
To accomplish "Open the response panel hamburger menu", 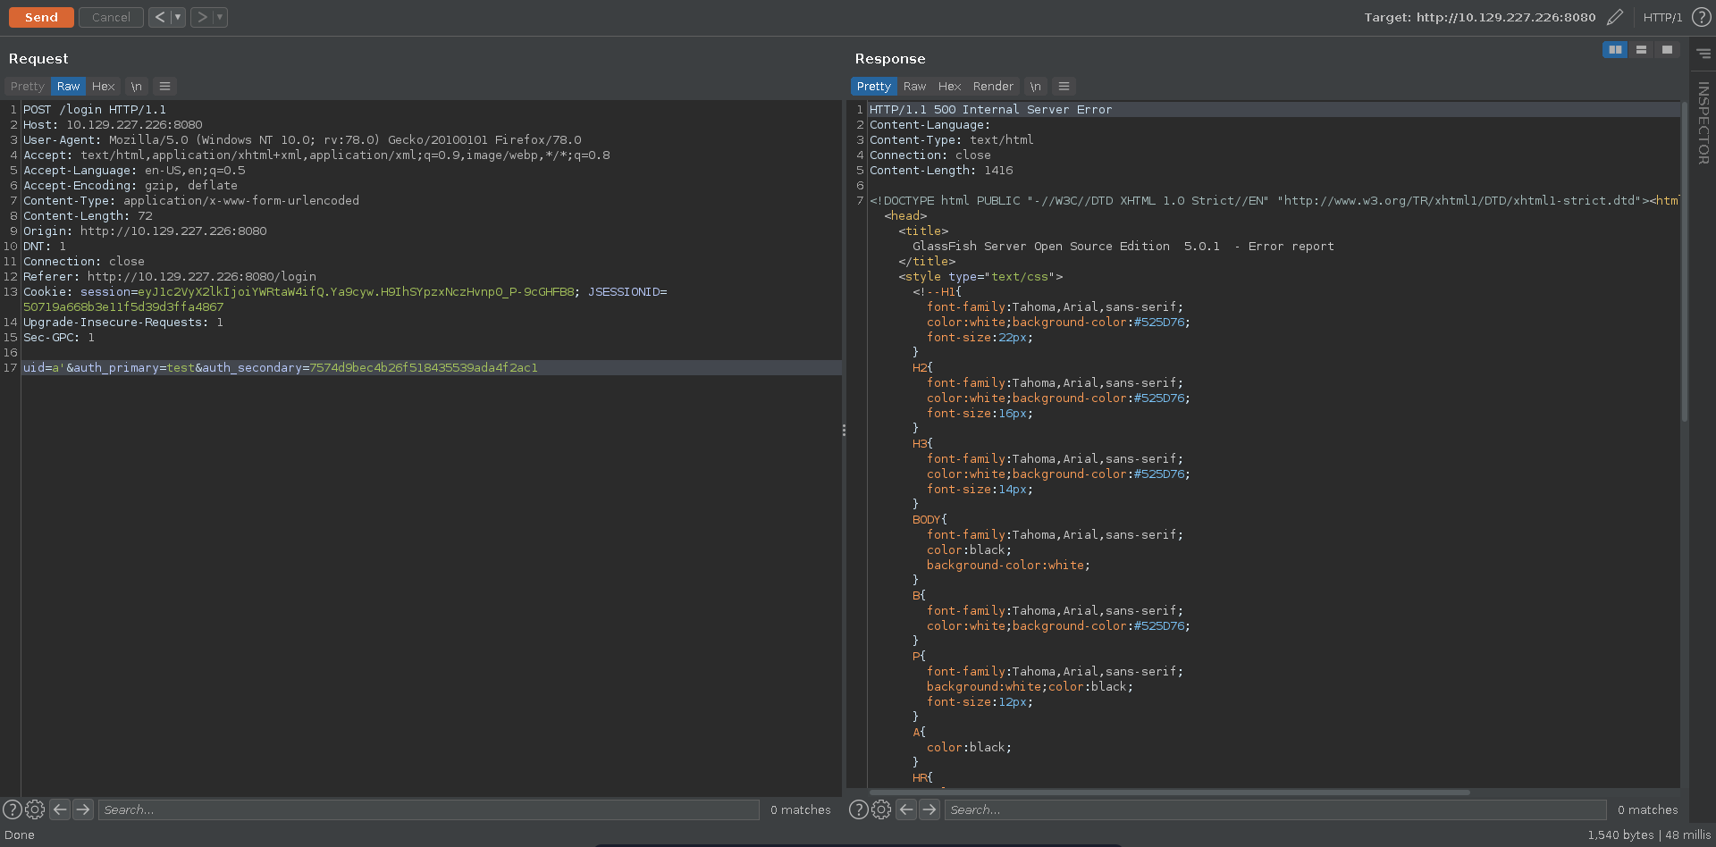I will point(1064,87).
